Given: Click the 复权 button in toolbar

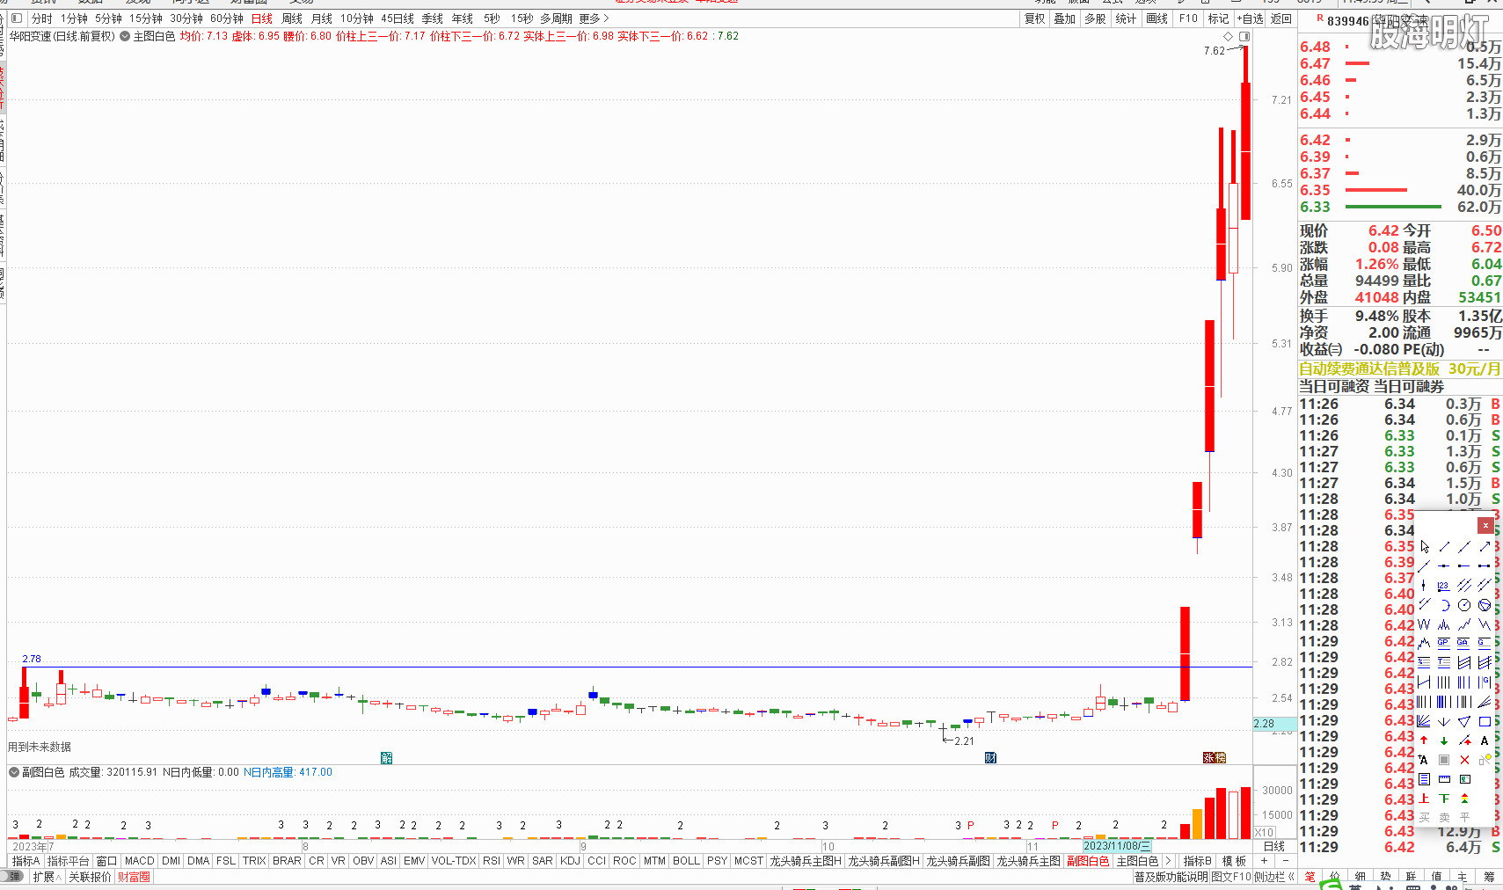Looking at the screenshot, I should 1034,18.
